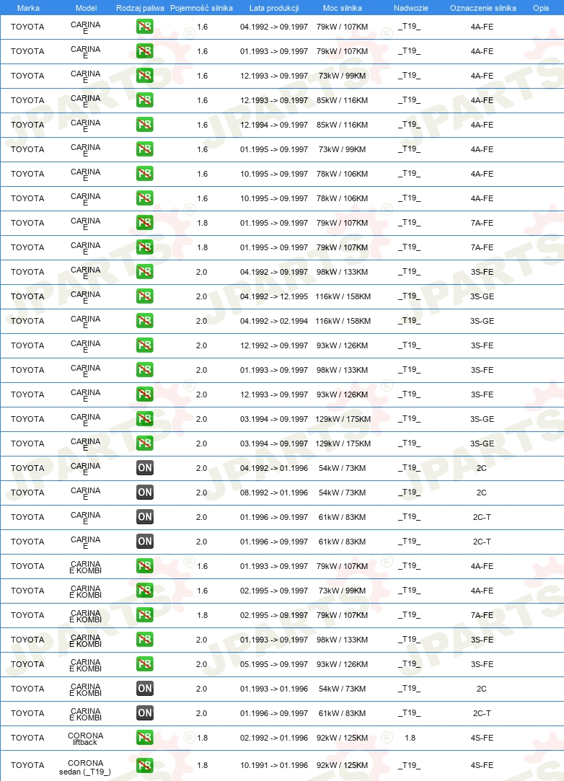Click petrol icon in CORONA liftback row
Image resolution: width=564 pixels, height=781 pixels.
(x=144, y=738)
